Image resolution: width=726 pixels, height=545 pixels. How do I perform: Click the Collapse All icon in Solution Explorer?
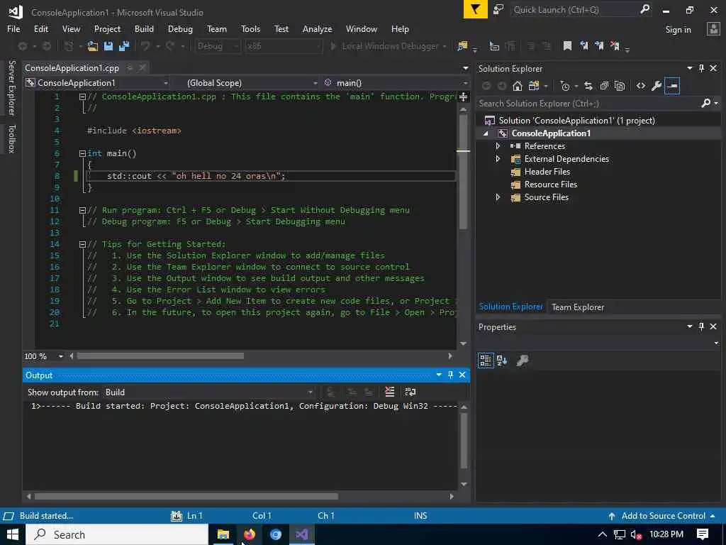(x=604, y=86)
